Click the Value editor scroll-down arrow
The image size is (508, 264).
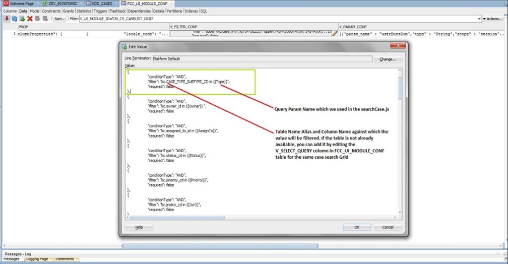click(x=400, y=213)
